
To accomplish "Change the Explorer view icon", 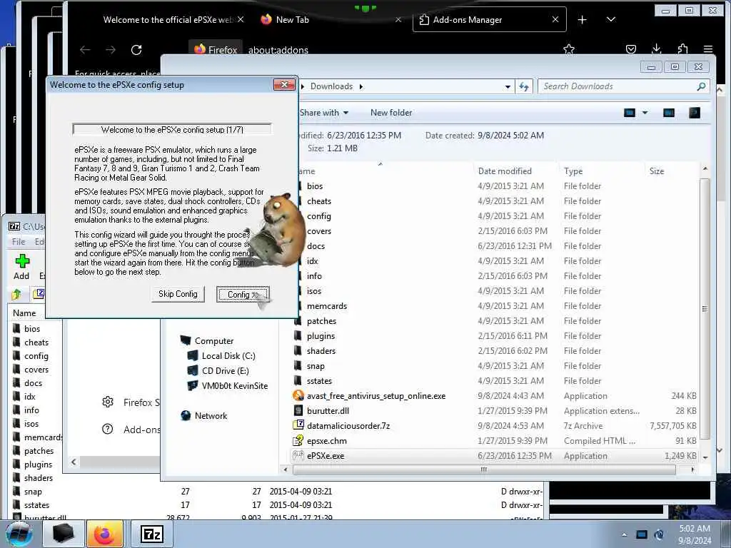I will 630,113.
